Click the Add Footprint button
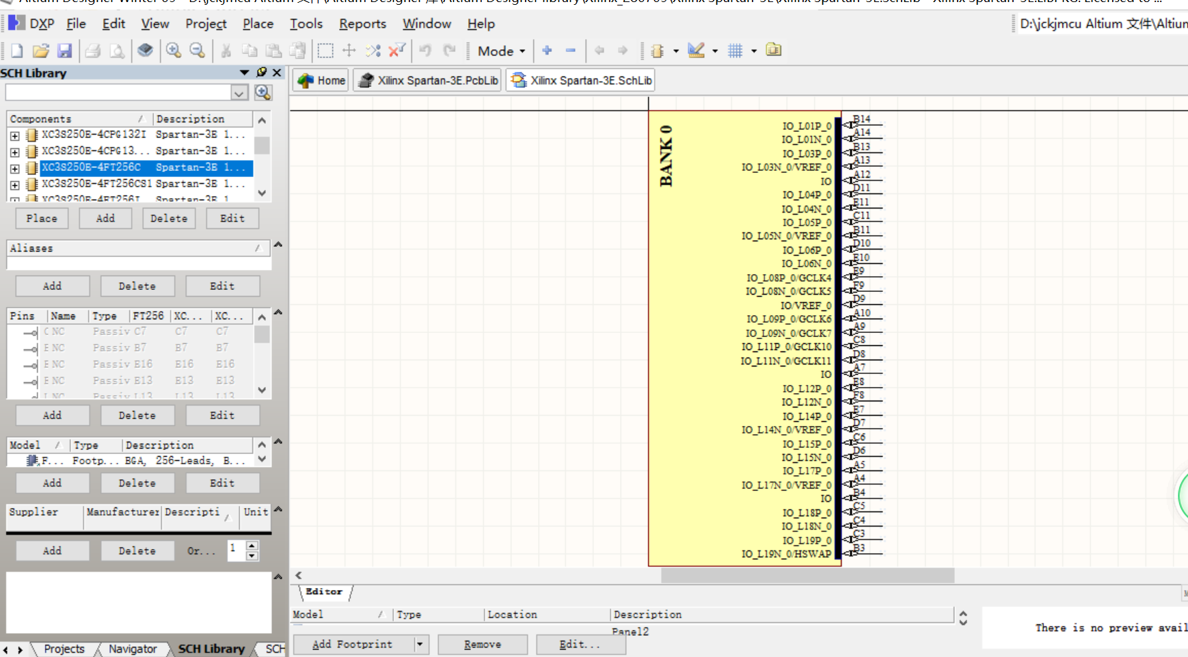The height and width of the screenshot is (657, 1188). 353,644
